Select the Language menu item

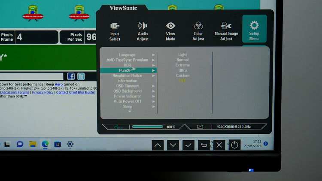[x=128, y=55]
